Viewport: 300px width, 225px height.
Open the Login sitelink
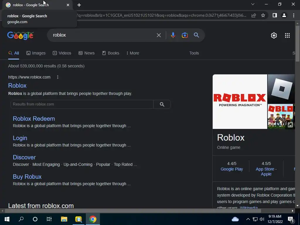pos(20,138)
